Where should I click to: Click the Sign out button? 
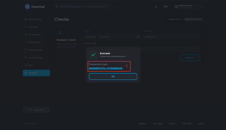(36, 110)
